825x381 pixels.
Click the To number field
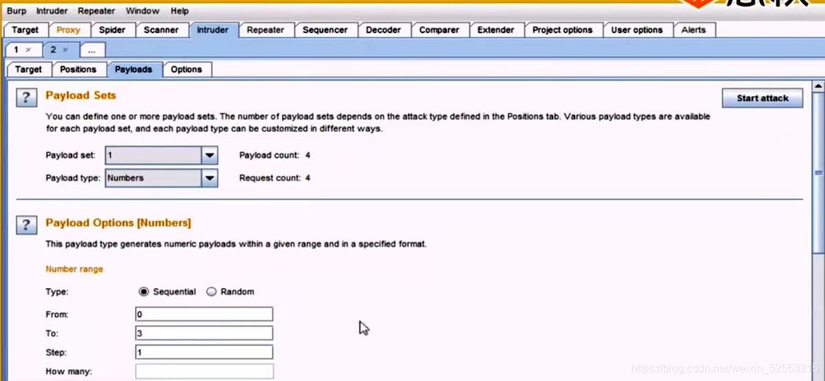(204, 333)
